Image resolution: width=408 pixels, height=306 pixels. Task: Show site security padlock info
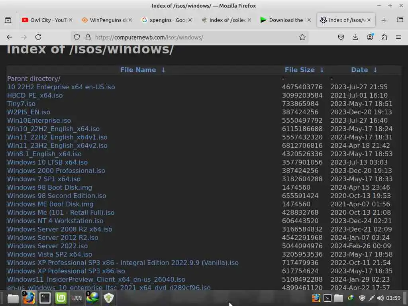tap(88, 37)
